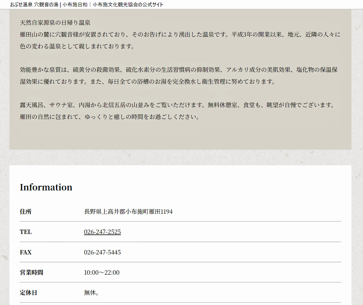Image resolution: width=363 pixels, height=305 pixels.
Task: Click the 住所 row label
Action: point(25,212)
